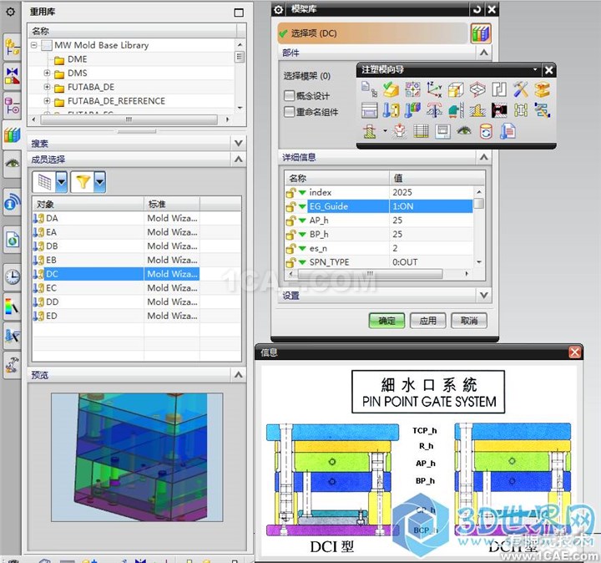Toggle lock icon on BP_h row

(x=291, y=235)
